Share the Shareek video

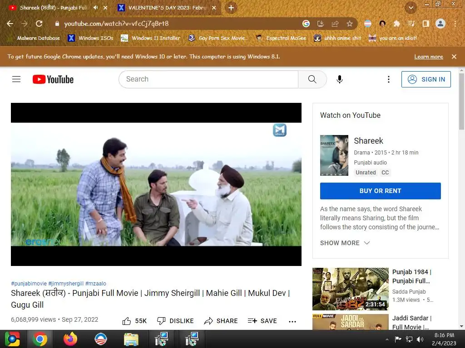pyautogui.click(x=221, y=321)
